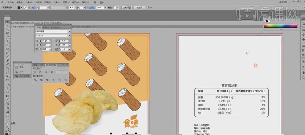Switch to the 变换 tab in Pathfinder panel

pos(35,65)
